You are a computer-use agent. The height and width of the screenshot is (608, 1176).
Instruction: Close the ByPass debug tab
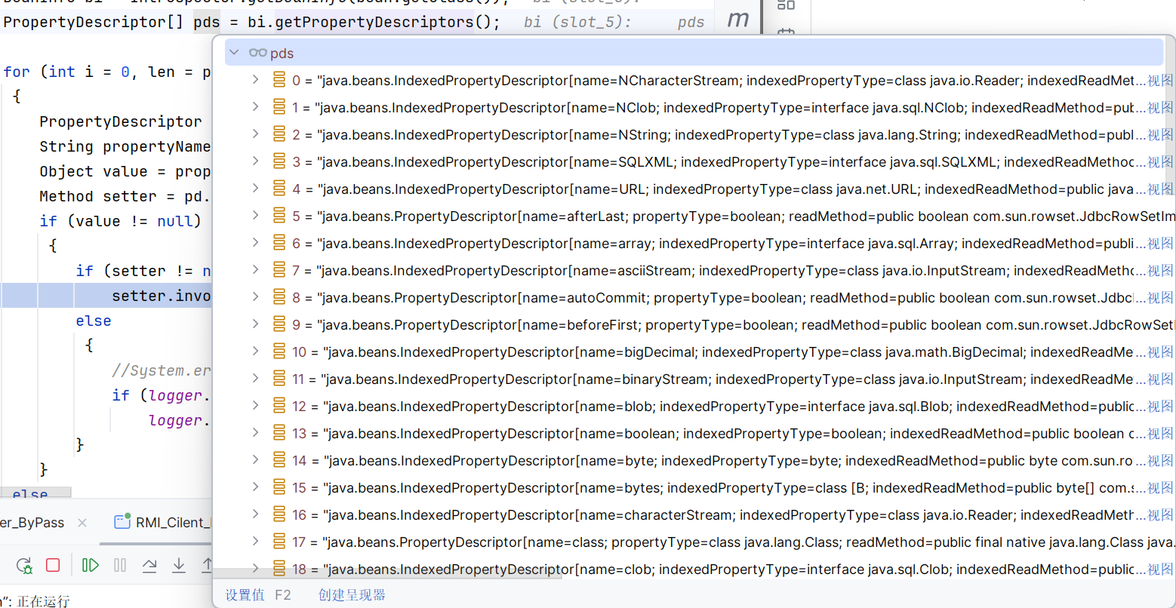tap(82, 523)
